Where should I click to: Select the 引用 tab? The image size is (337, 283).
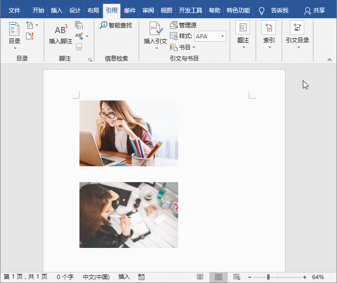[112, 11]
